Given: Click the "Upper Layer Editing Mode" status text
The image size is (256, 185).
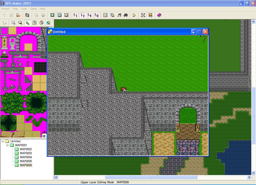Looking at the screenshot, I should pos(97,182).
